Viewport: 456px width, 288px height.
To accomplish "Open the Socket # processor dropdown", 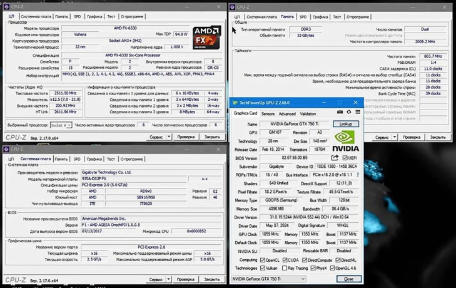I will [61, 125].
